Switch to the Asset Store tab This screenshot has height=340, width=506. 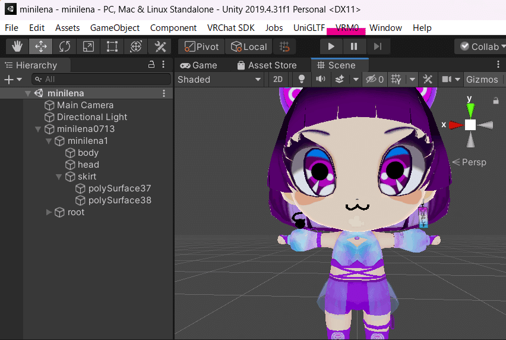[267, 65]
